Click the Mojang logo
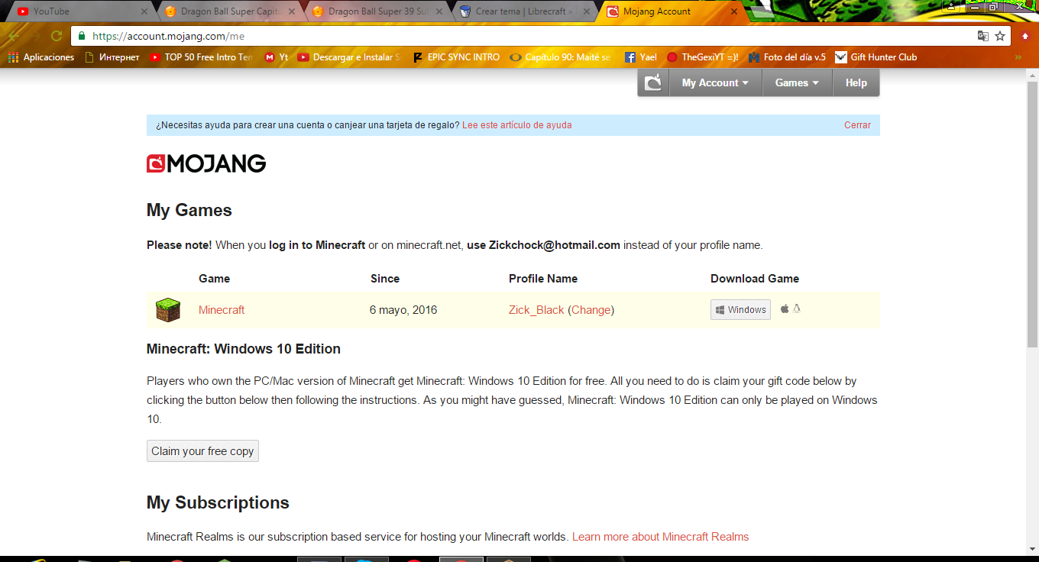This screenshot has height=562, width=1039. click(206, 163)
